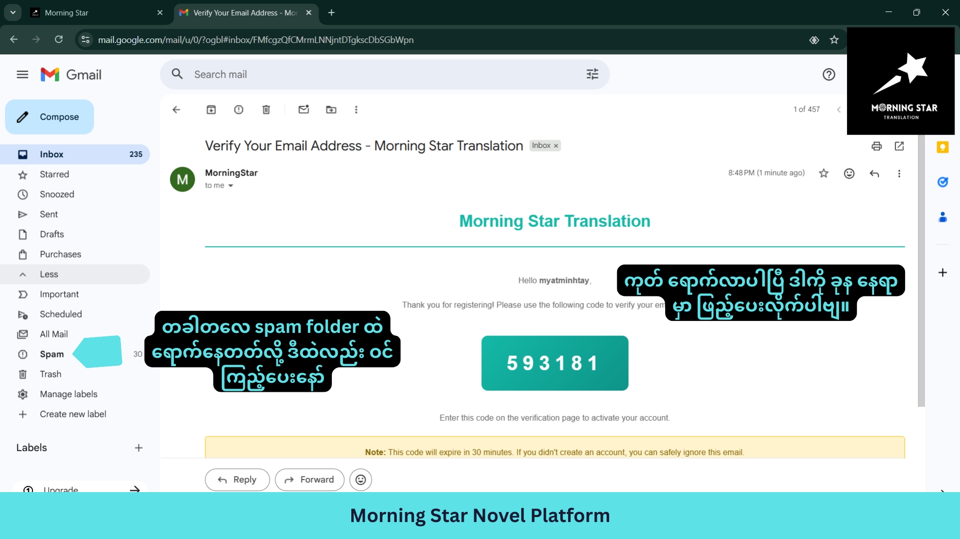
Task: Expand recipient details next to 'to me'
Action: pyautogui.click(x=230, y=186)
